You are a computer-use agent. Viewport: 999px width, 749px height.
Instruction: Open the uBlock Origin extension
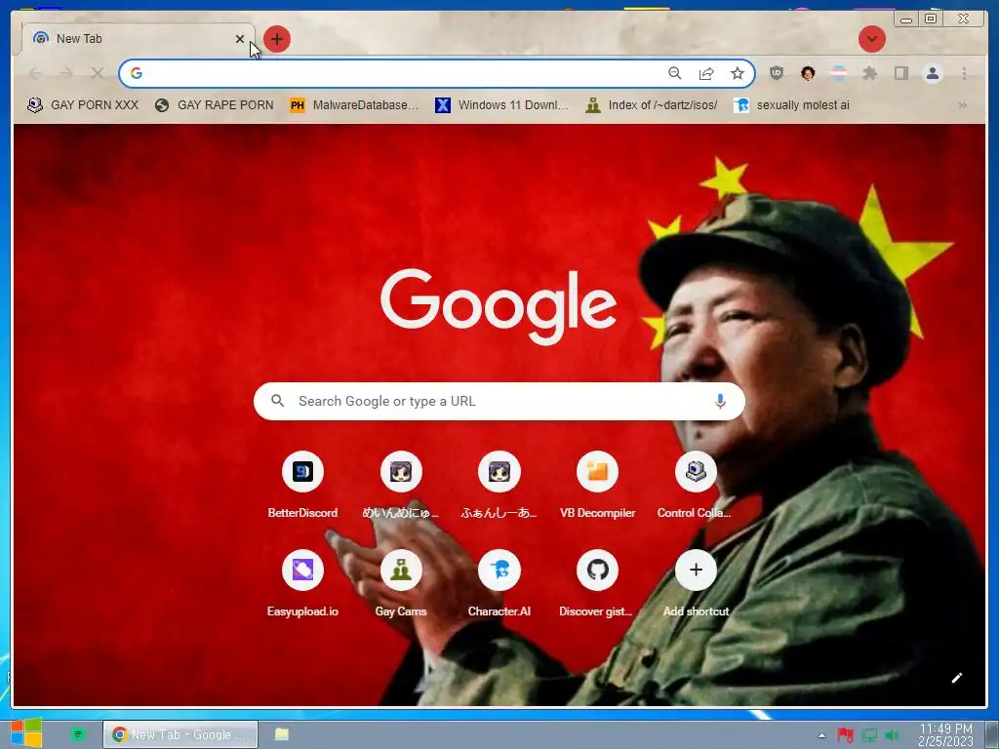tap(776, 73)
